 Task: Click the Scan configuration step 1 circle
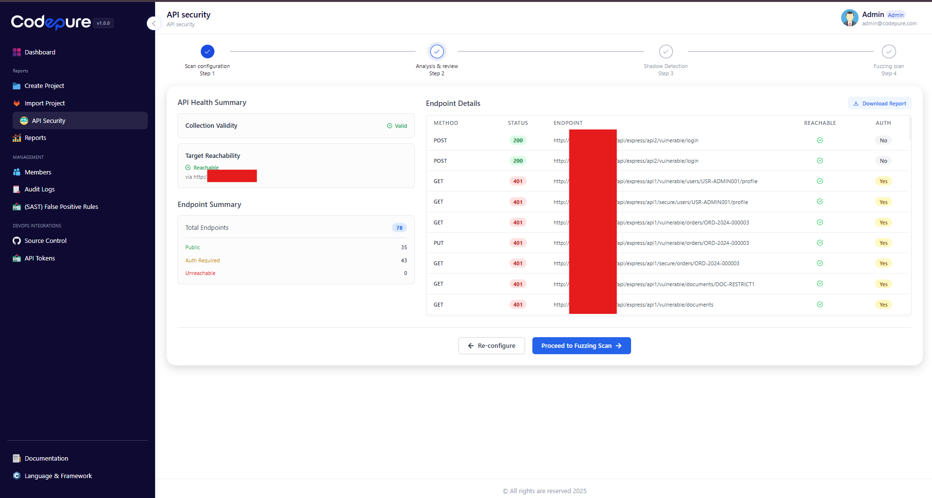click(x=207, y=52)
